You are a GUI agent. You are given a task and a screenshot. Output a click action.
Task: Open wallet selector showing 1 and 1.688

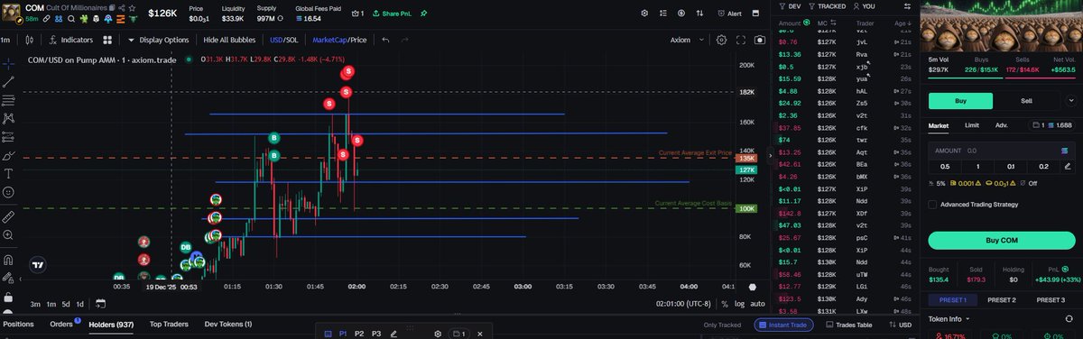pos(1052,125)
